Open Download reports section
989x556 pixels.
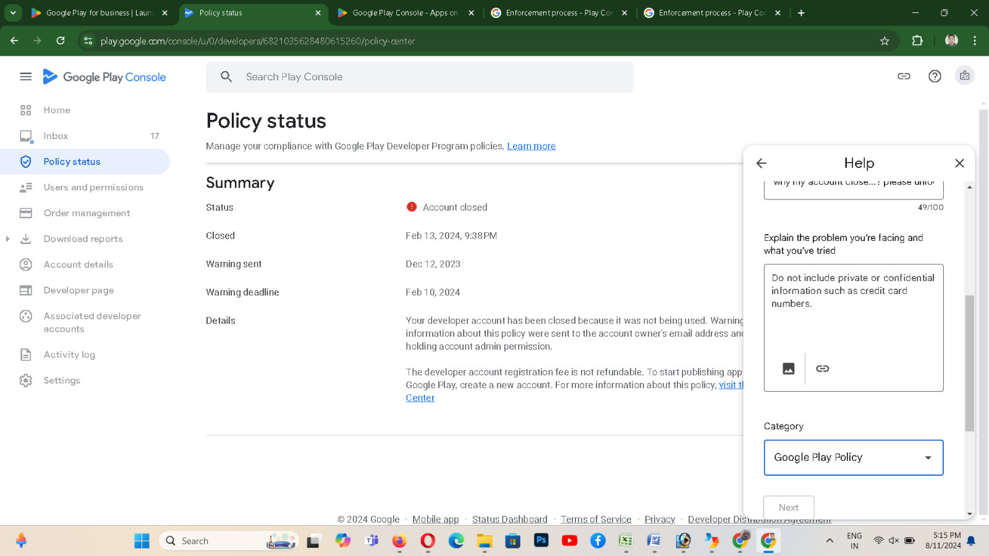coord(83,239)
